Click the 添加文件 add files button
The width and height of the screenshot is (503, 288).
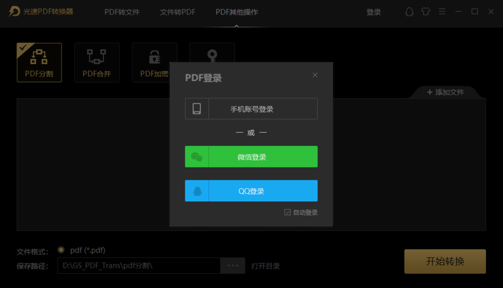click(x=445, y=92)
